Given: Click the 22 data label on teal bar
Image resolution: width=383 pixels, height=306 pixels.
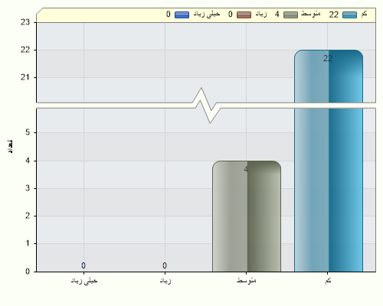Looking at the screenshot, I should click(x=328, y=58).
